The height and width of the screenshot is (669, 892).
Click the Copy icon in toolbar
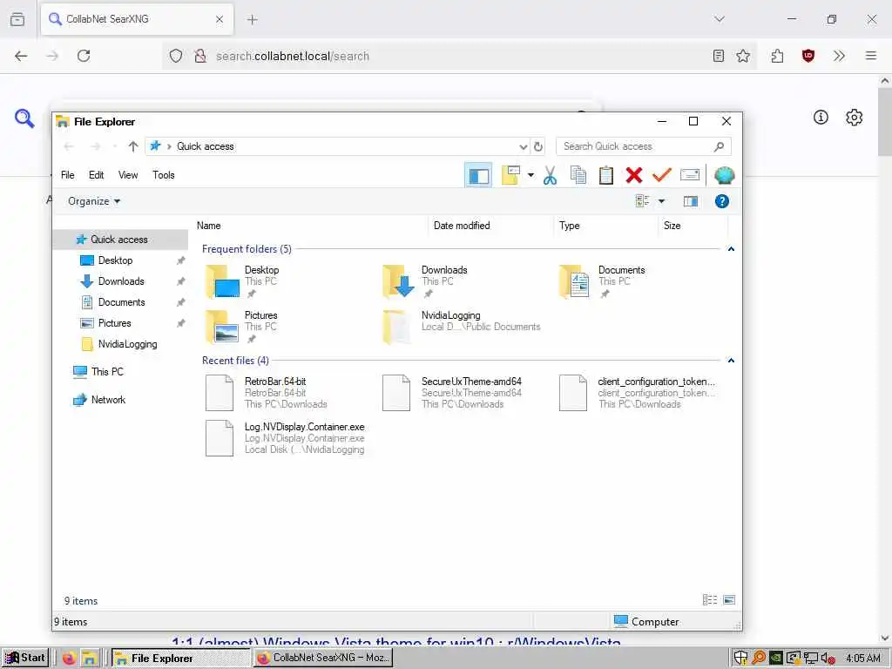tap(578, 175)
